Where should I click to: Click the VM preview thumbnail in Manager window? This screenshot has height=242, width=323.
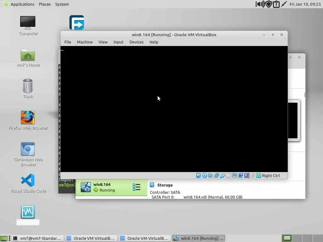pos(294,121)
